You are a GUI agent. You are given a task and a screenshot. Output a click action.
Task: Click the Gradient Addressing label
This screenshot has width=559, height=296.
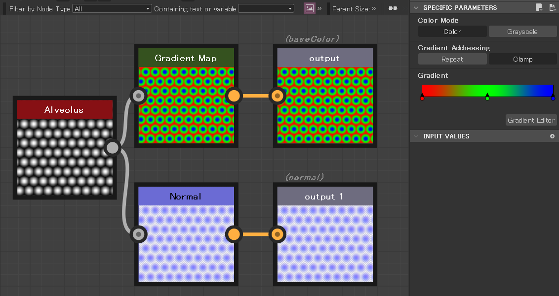(x=454, y=48)
